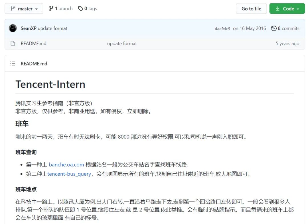The height and width of the screenshot is (224, 308).
Task: Click the file icon next to README.md
Action: 13,44
